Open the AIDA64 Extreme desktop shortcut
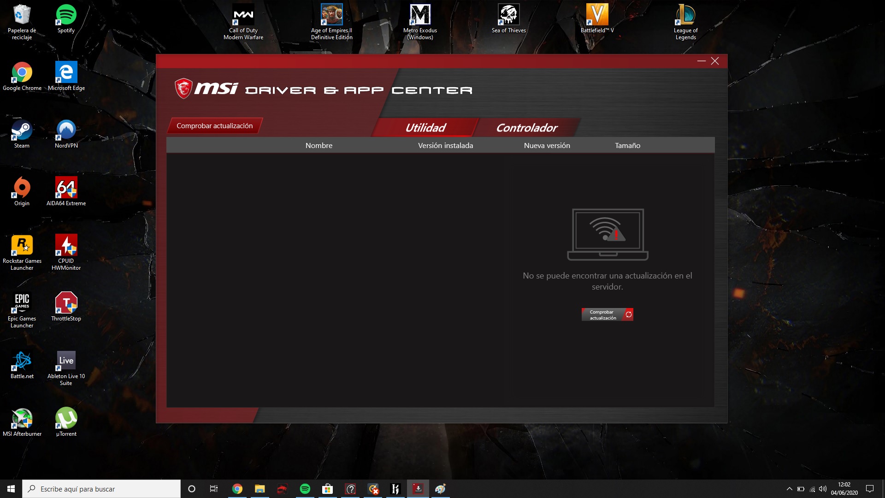Viewport: 885px width, 498px height. (x=66, y=192)
